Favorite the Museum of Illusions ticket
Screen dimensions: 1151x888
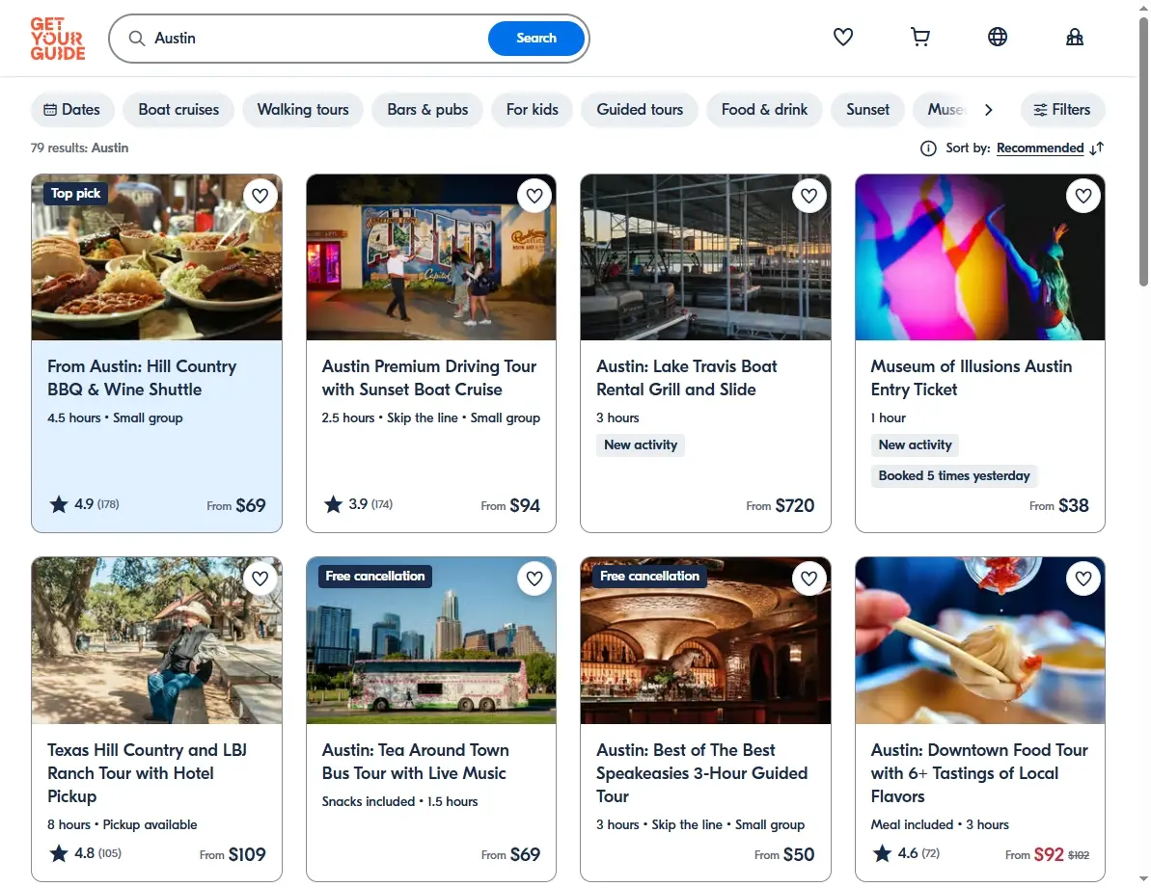click(x=1083, y=196)
